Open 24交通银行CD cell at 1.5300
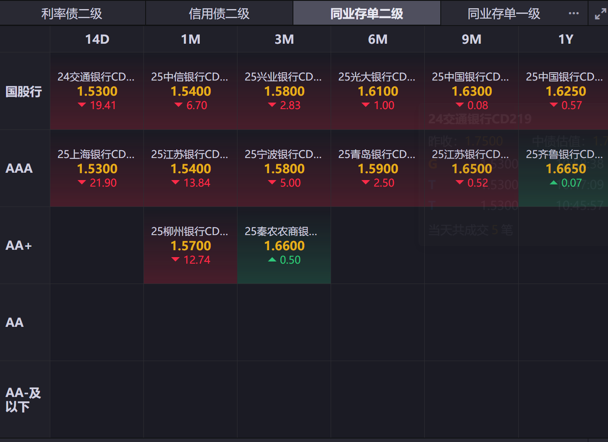 coord(97,91)
